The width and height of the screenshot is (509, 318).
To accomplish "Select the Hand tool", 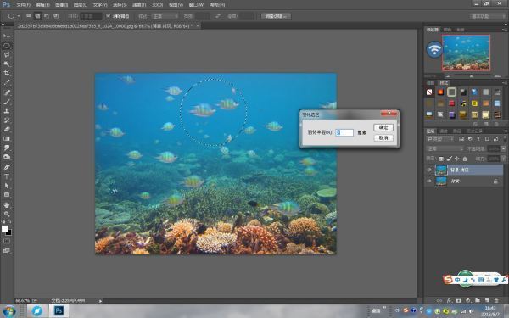I will (7, 205).
